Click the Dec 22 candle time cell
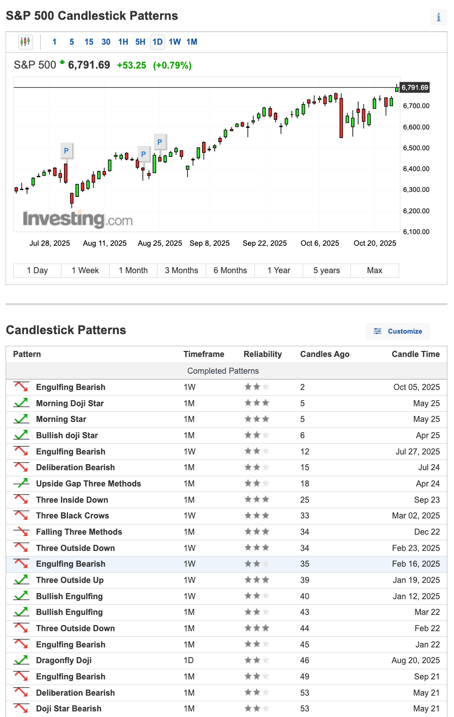 coord(427,532)
